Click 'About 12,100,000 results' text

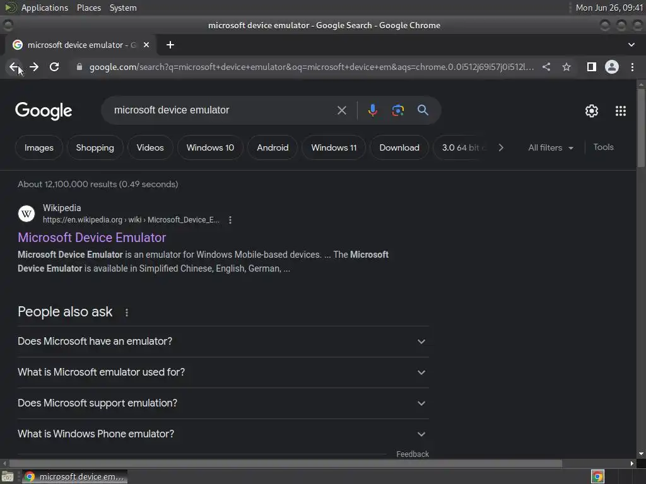[x=98, y=184]
